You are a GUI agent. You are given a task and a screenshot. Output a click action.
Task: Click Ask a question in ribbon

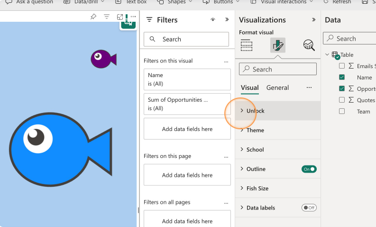[x=29, y=2]
